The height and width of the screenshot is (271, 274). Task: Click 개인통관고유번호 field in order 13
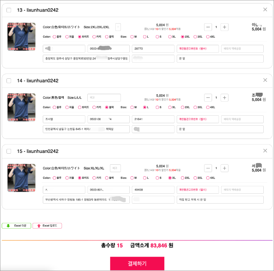[198, 49]
